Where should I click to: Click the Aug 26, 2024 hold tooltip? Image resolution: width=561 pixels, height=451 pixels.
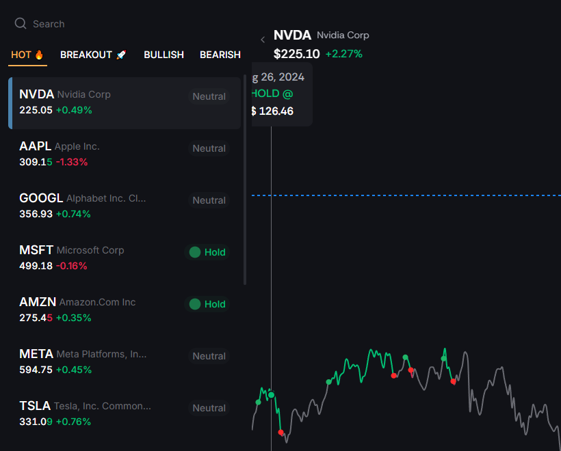click(x=282, y=94)
